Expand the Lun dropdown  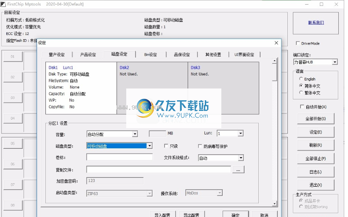[x=240, y=134]
